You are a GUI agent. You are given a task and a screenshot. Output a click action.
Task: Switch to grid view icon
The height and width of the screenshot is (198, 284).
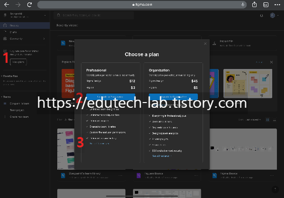click(267, 120)
